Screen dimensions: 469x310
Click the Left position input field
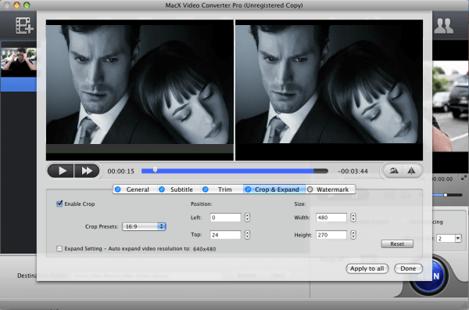[x=225, y=218]
